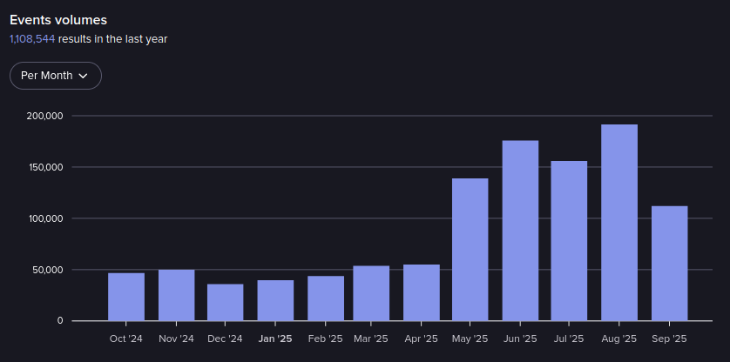The image size is (730, 362).
Task: Open the Per Month dropdown
Action: tap(56, 76)
